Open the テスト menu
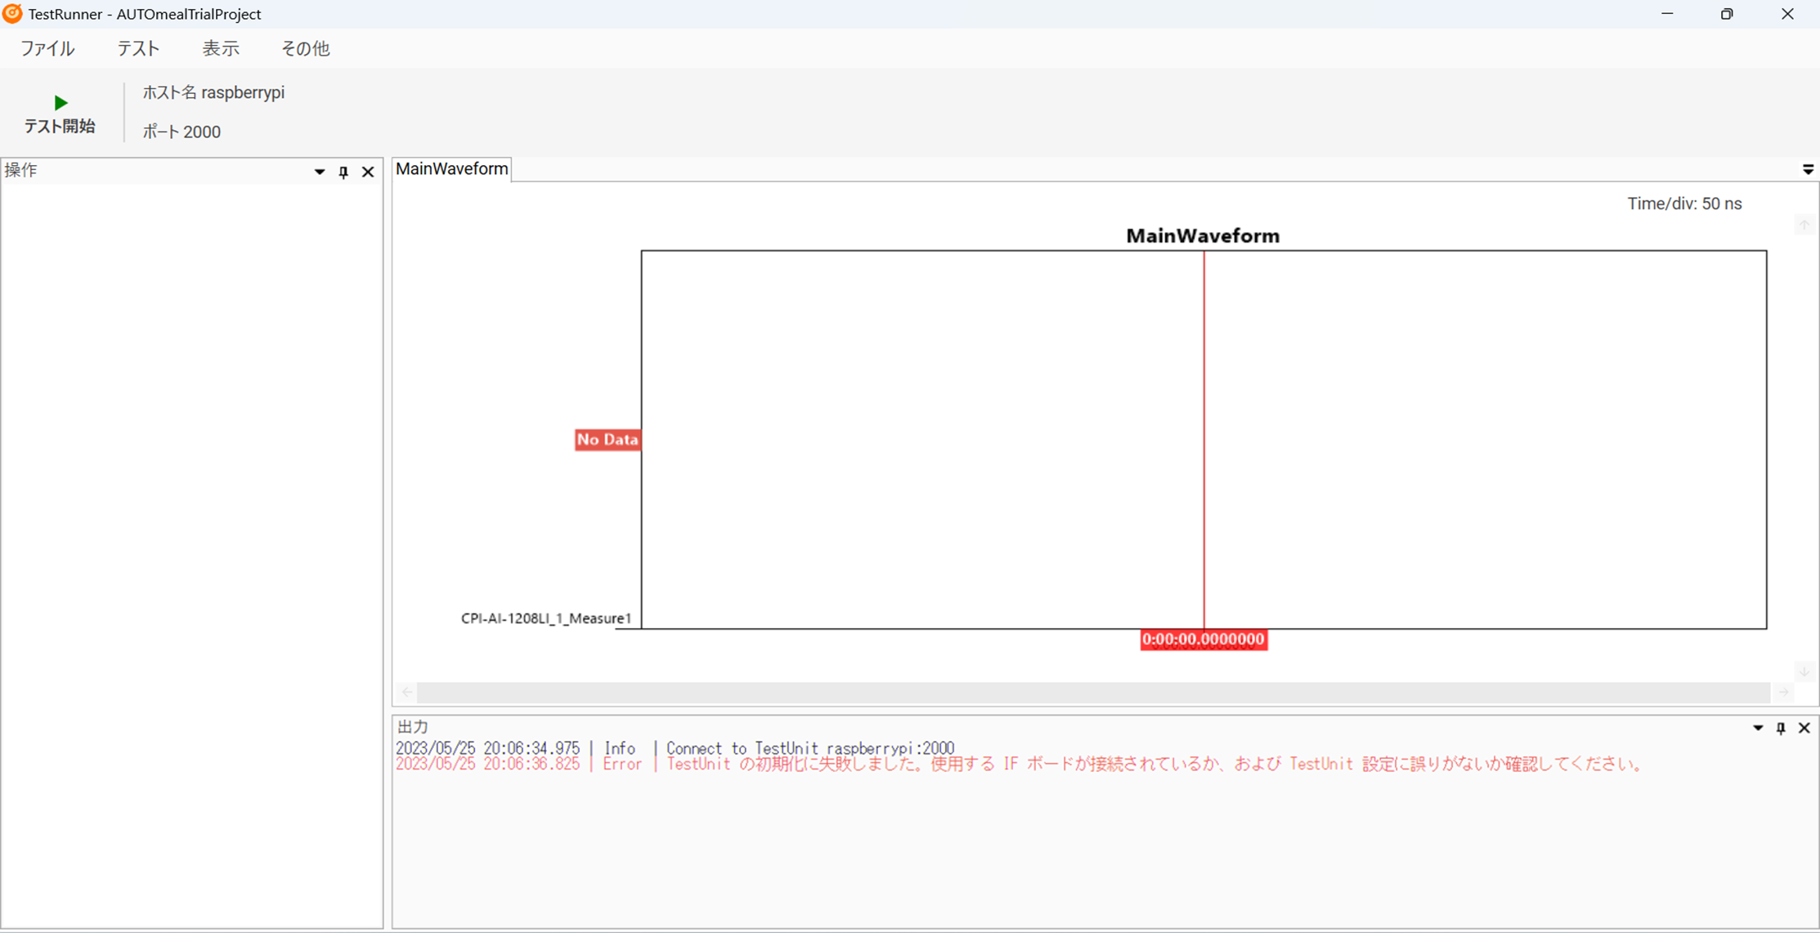This screenshot has width=1820, height=933. point(137,48)
